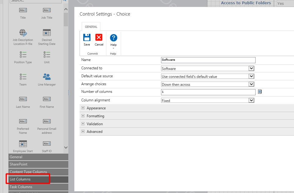Select the Team choice icon

pos(23,77)
